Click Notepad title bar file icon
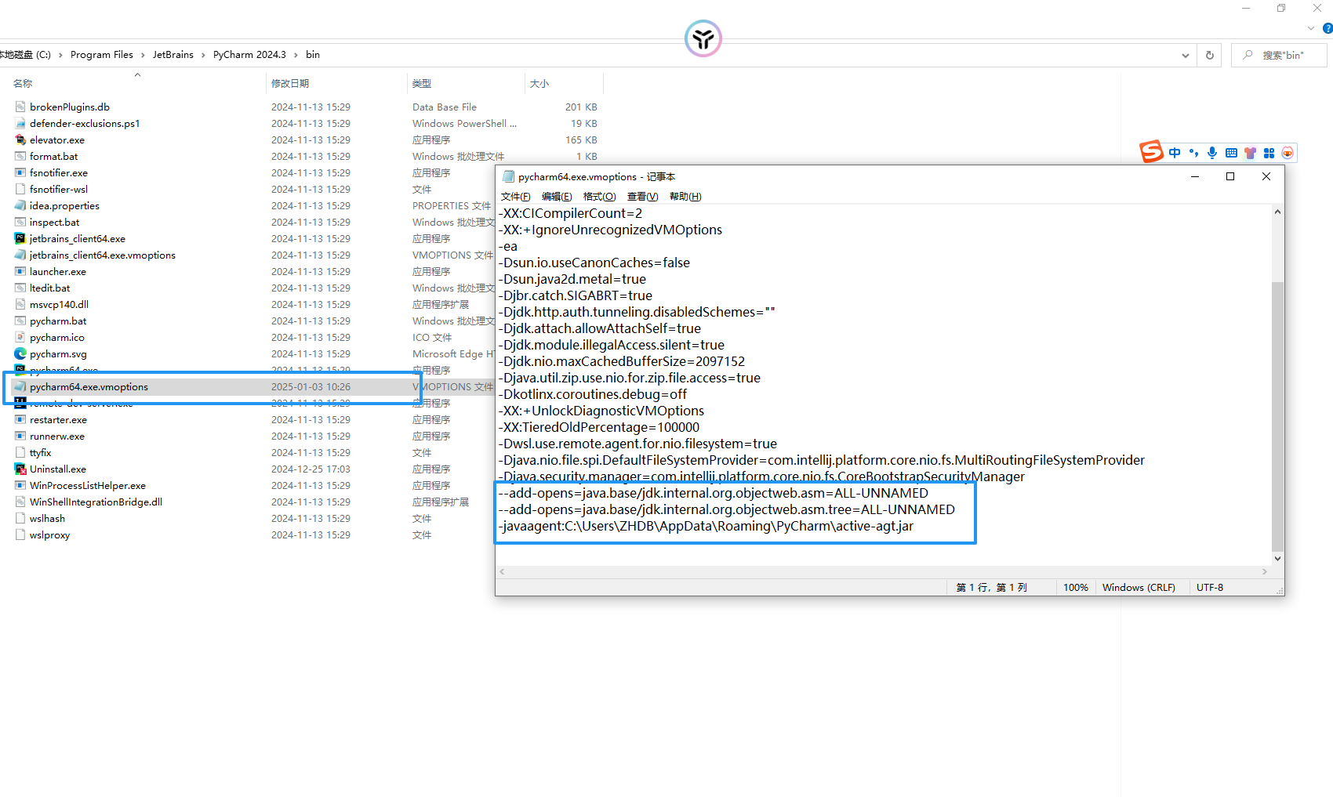 point(508,176)
